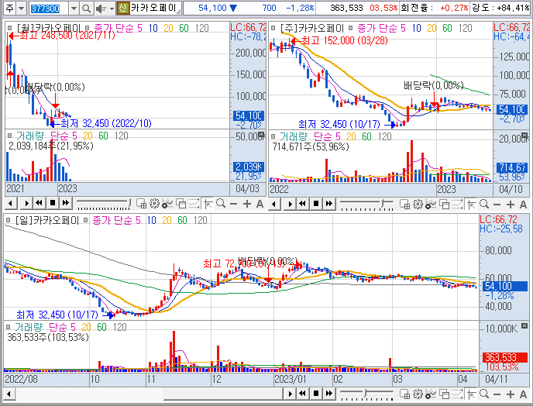Click the green 신 badge icon

point(122,9)
